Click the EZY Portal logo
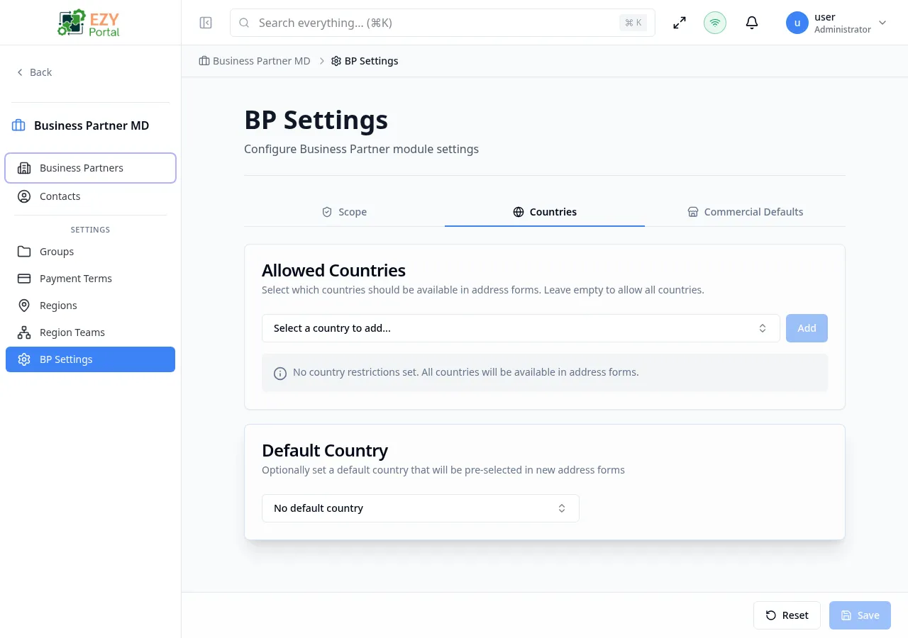 click(88, 23)
